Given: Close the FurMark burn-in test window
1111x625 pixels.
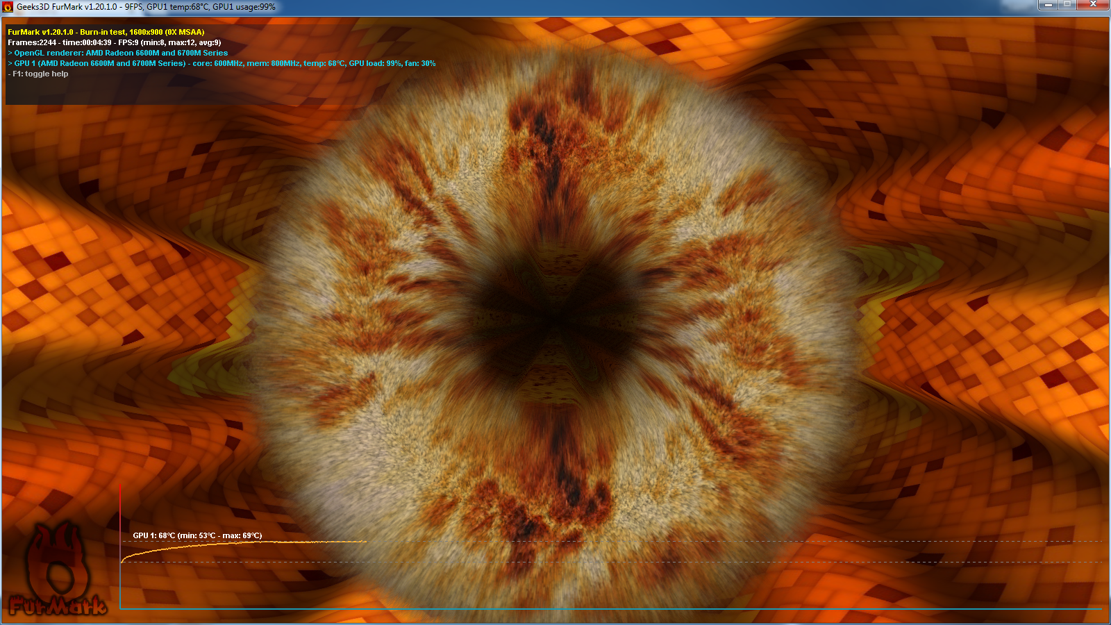Looking at the screenshot, I should (1093, 5).
